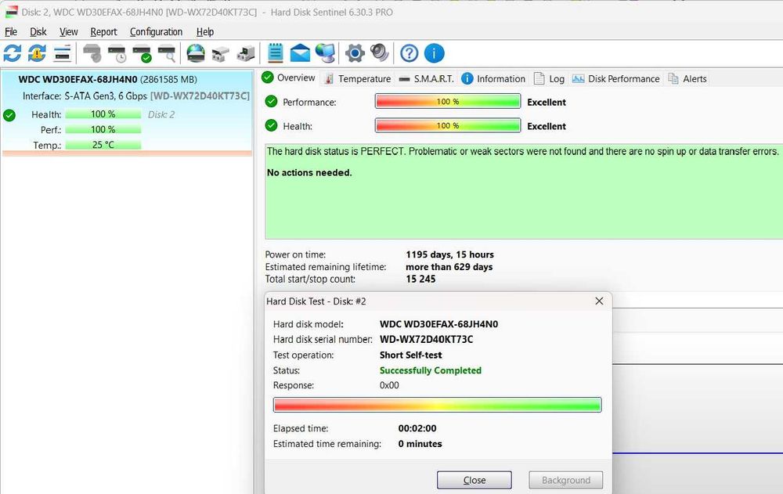Click the 'Successfully Completed' status text
The height and width of the screenshot is (494, 783).
[x=431, y=370]
